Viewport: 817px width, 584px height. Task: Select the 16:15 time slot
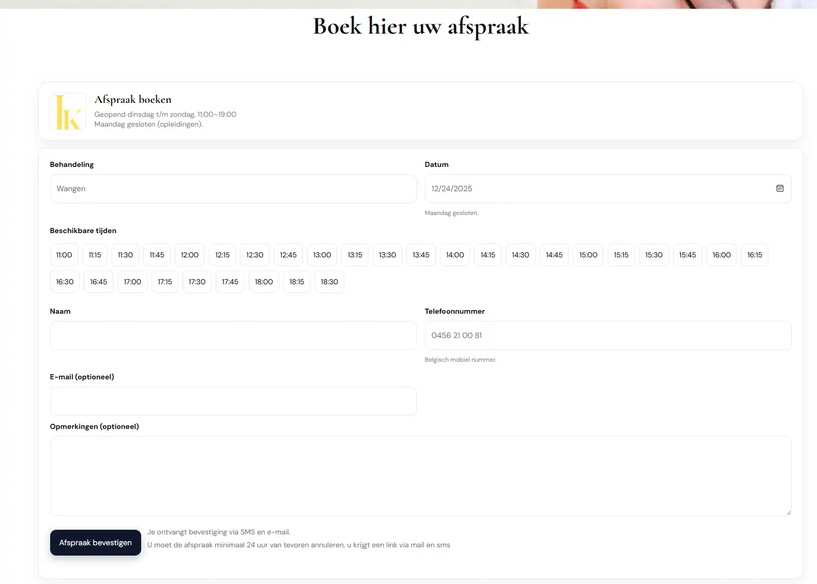tap(754, 255)
